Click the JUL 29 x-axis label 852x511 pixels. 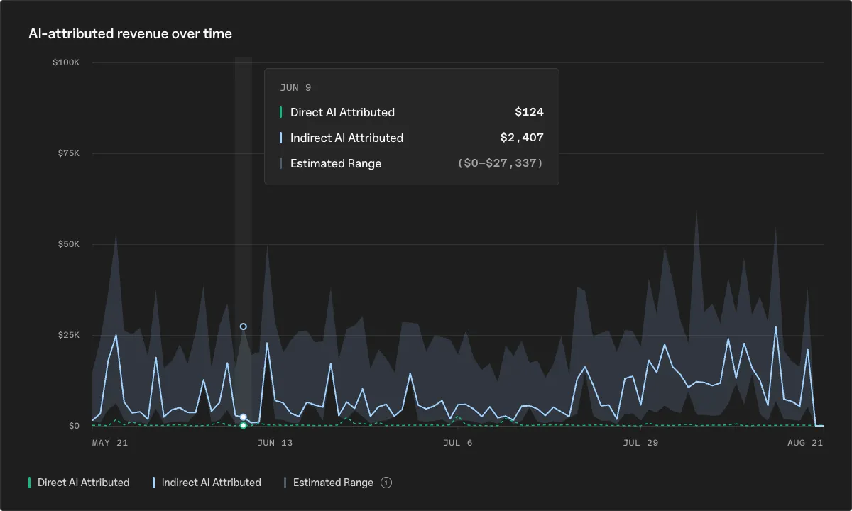[x=640, y=443]
